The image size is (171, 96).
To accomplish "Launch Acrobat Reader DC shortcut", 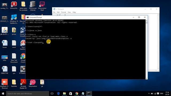I will (23, 84).
